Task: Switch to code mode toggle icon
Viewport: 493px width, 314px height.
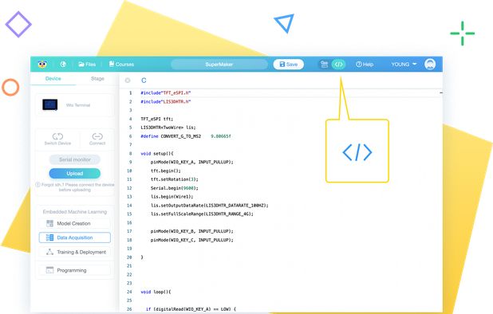Action: click(x=338, y=65)
